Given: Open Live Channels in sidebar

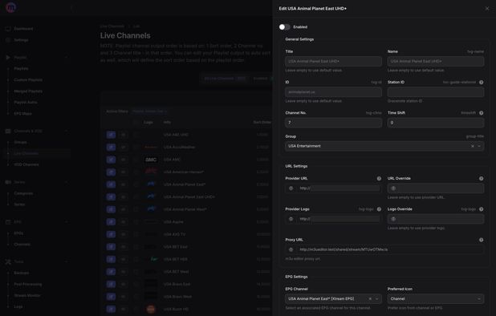Looking at the screenshot, I should pos(26,153).
